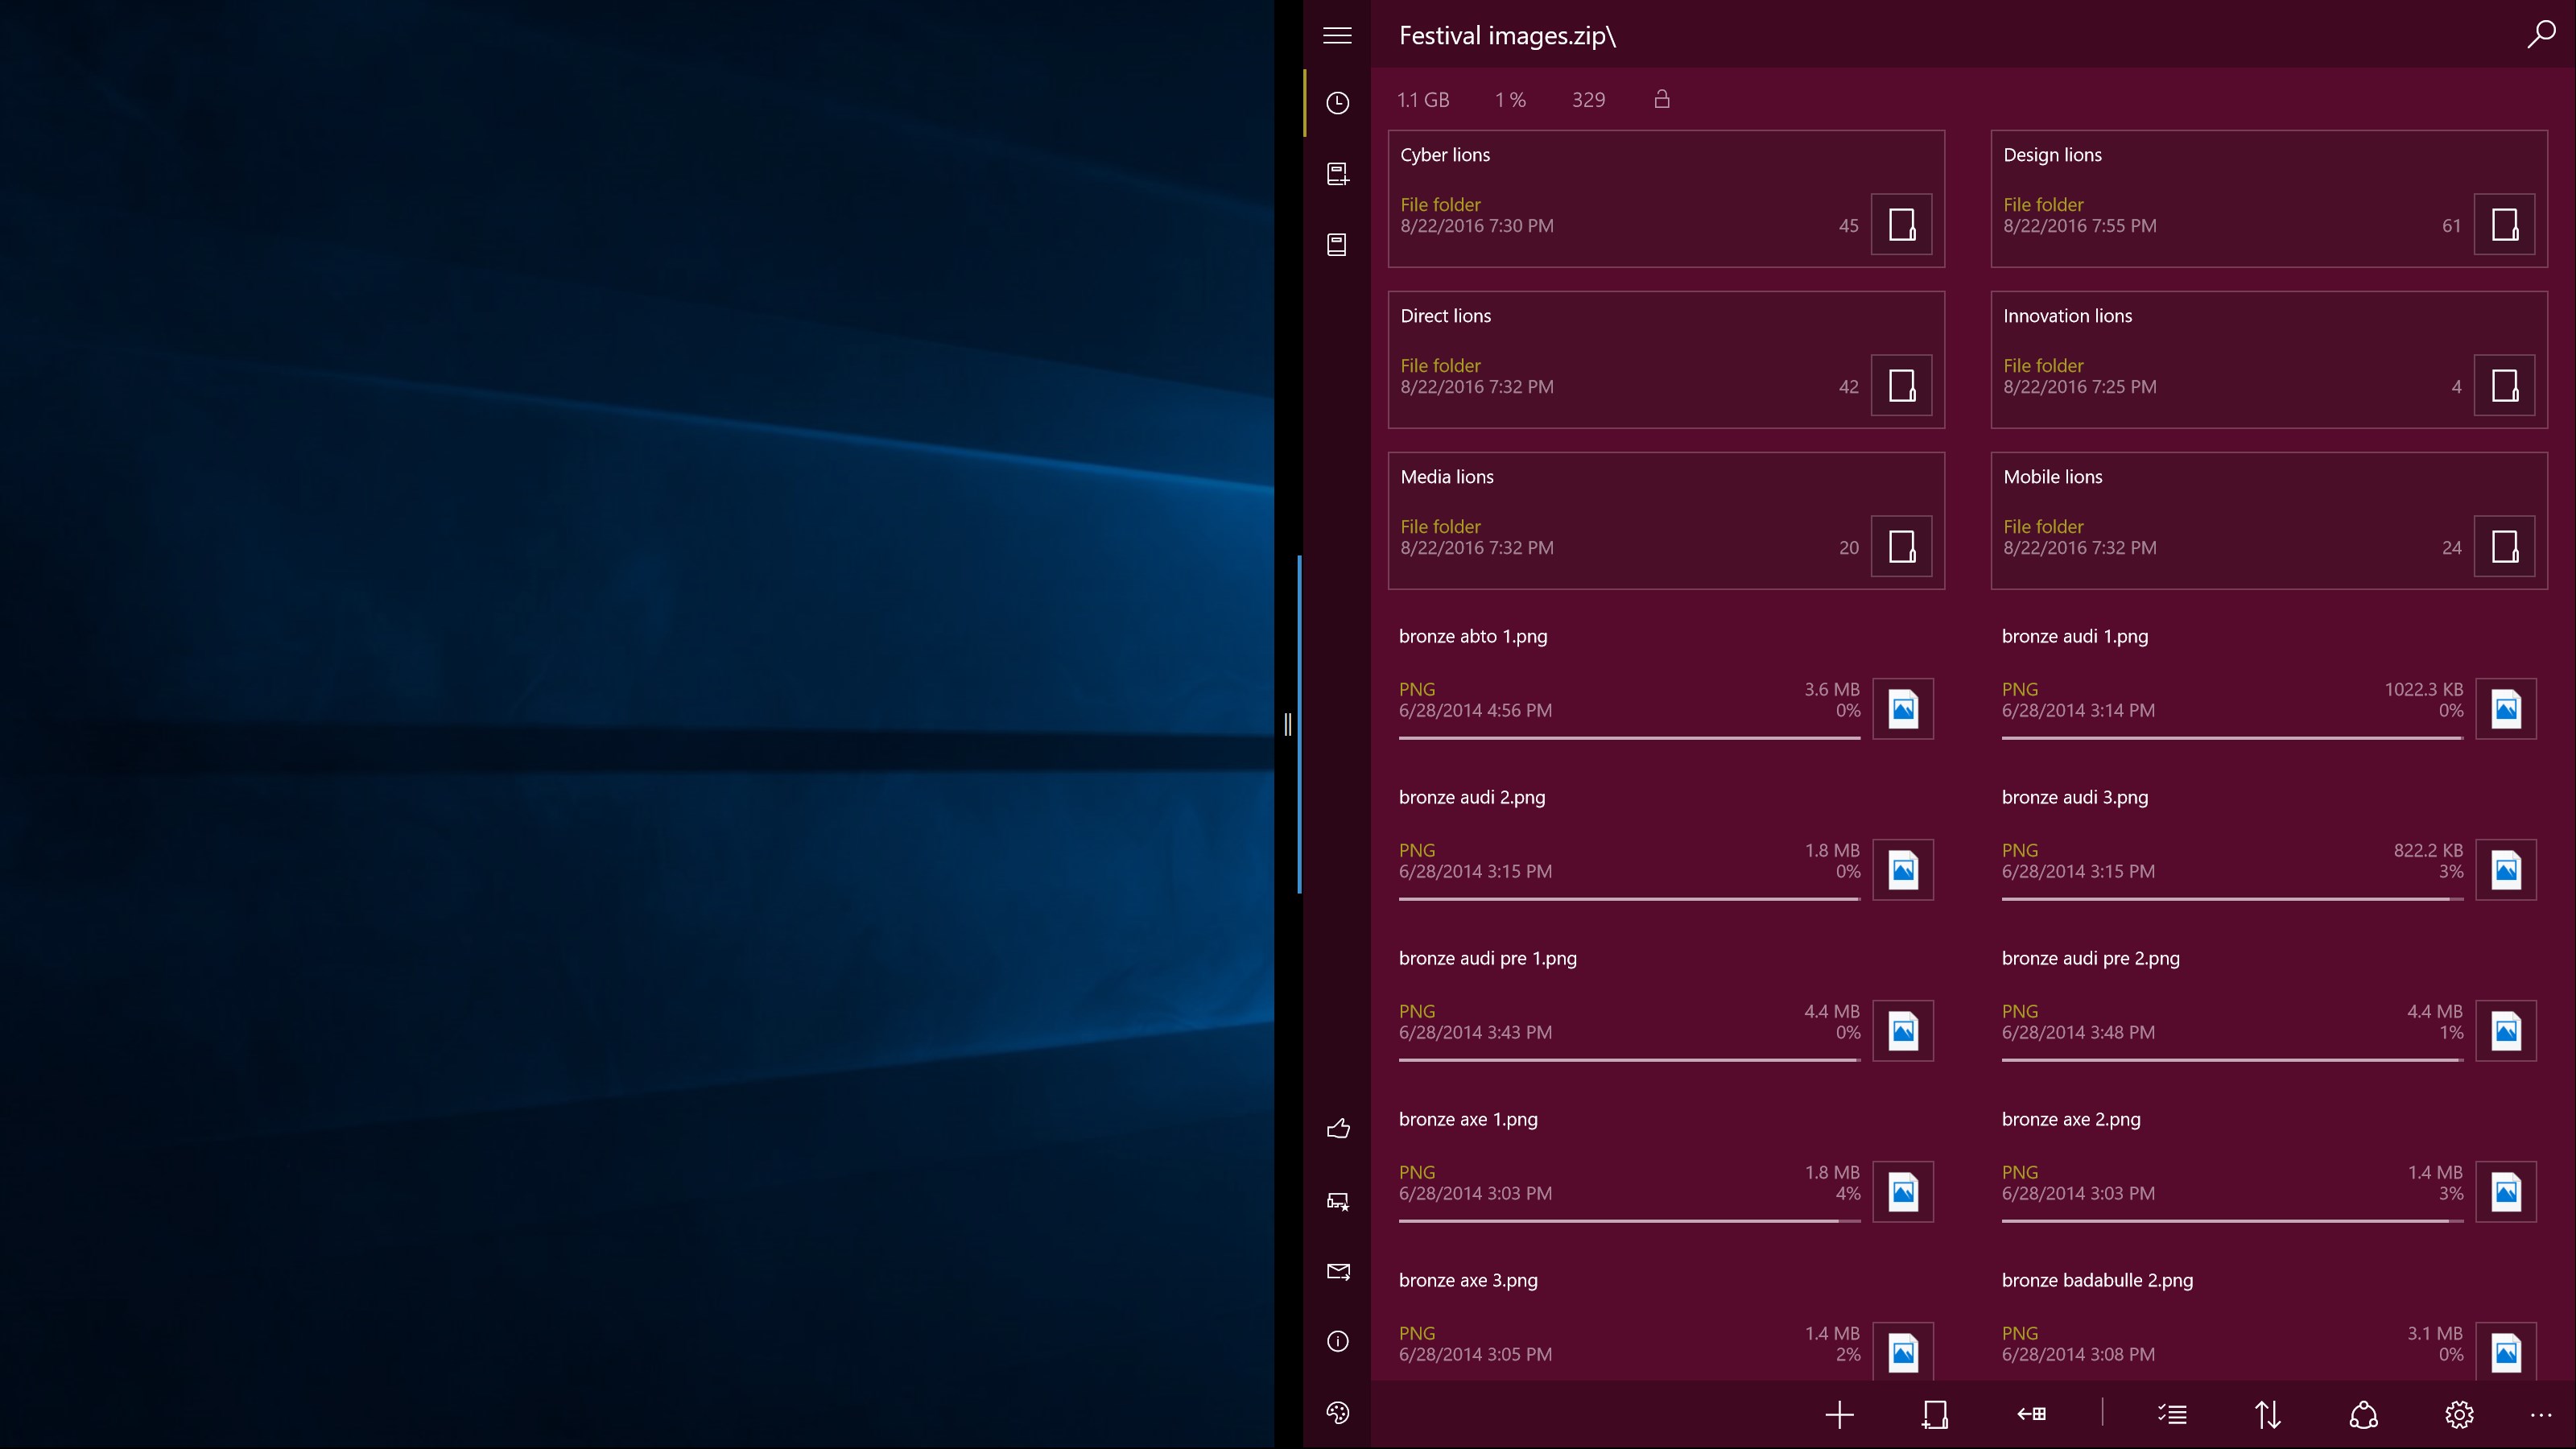Viewport: 2576px width, 1449px height.
Task: Open settings gear in bottom toolbar
Action: (x=2459, y=1415)
